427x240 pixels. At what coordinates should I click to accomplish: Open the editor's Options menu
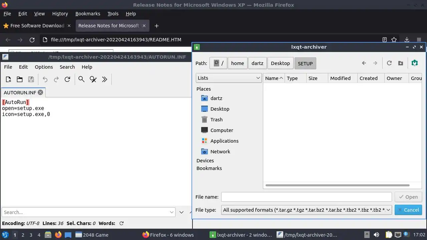44,67
